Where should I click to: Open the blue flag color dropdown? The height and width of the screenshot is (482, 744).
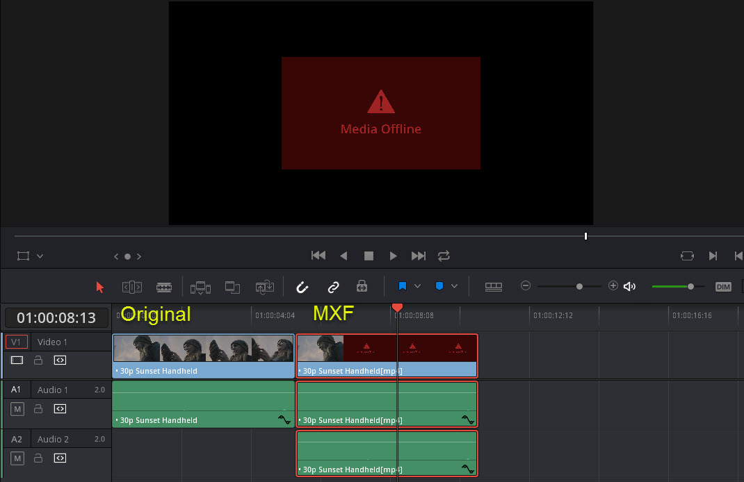(x=417, y=286)
